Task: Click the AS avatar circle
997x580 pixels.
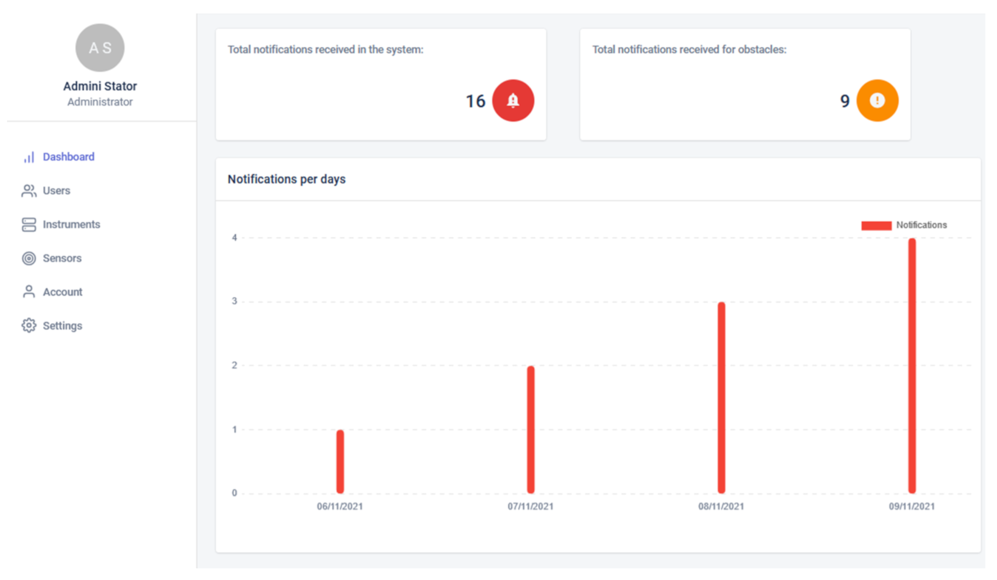Action: coord(100,48)
